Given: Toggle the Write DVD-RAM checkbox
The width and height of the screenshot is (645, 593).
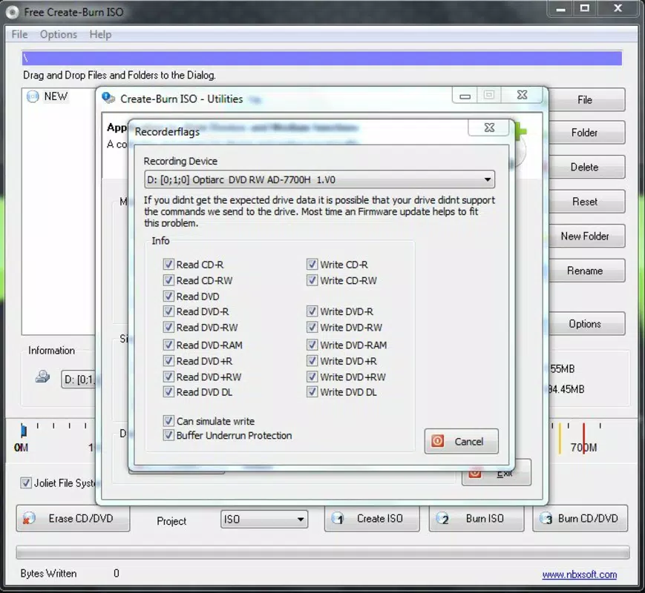Looking at the screenshot, I should click(x=312, y=345).
